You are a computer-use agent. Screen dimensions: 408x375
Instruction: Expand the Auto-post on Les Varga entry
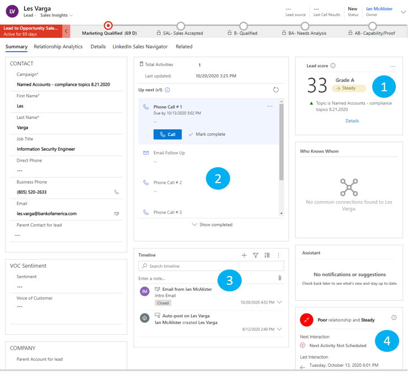click(280, 329)
